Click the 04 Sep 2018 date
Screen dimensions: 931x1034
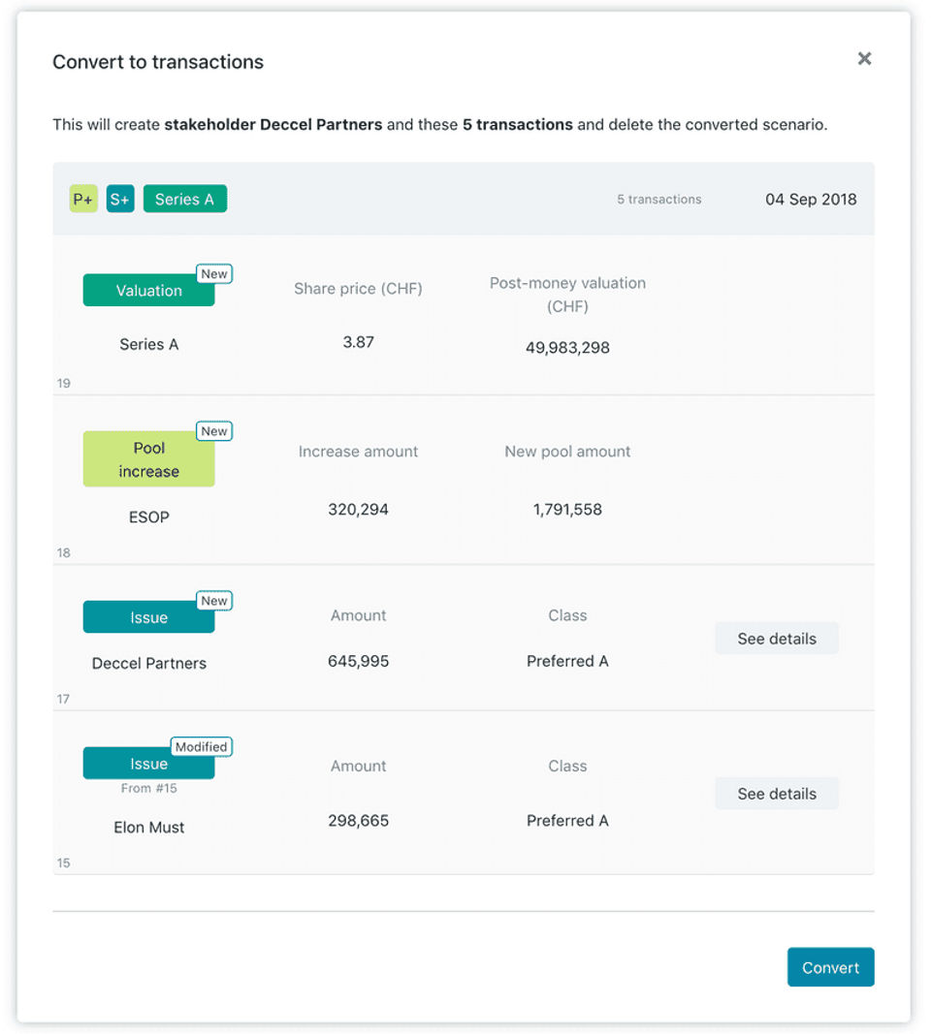[x=811, y=200]
